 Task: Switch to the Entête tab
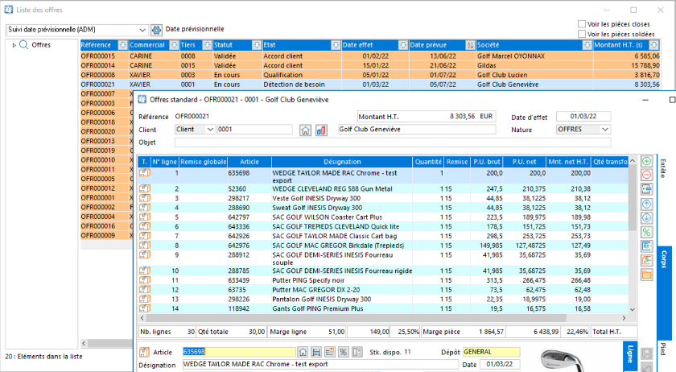[x=663, y=169]
